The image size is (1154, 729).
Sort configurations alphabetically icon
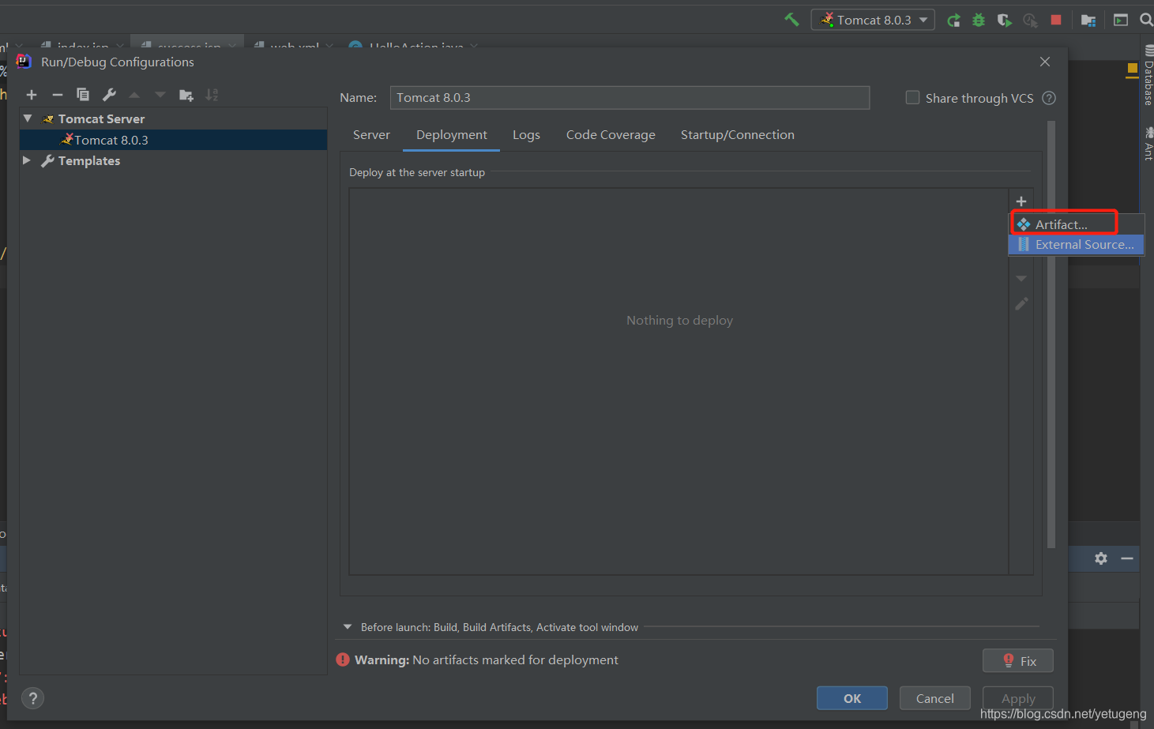coord(212,95)
